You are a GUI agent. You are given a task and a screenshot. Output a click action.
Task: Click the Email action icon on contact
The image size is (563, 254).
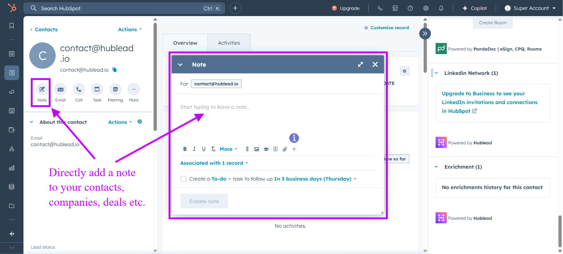click(x=60, y=89)
